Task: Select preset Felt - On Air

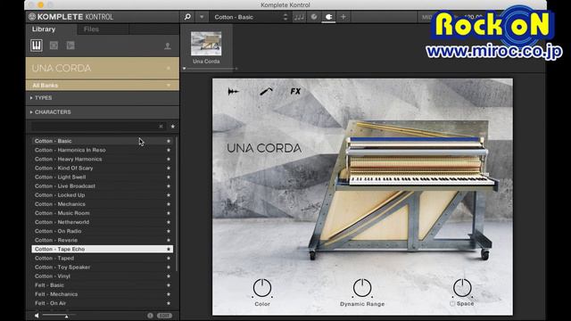Action: click(103, 303)
